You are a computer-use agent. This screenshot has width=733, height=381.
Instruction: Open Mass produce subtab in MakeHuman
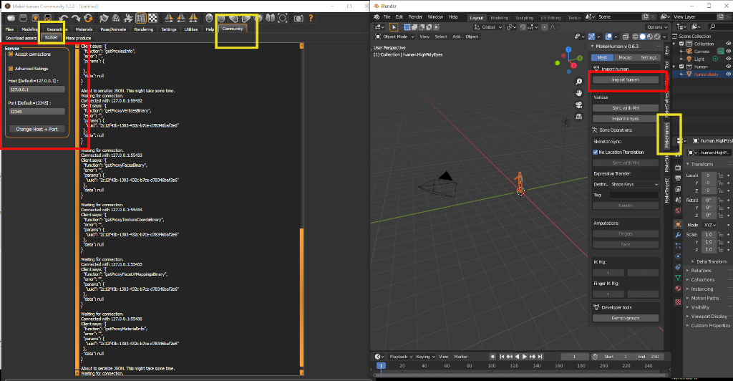tap(78, 38)
